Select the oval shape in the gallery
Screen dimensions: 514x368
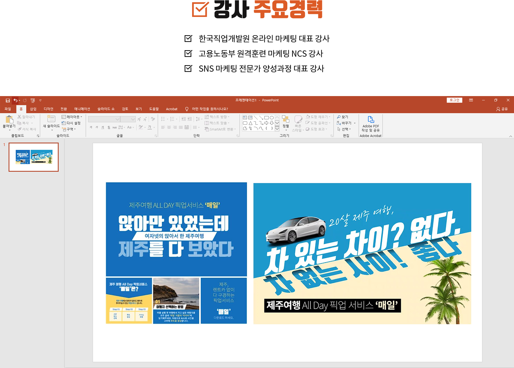click(272, 118)
